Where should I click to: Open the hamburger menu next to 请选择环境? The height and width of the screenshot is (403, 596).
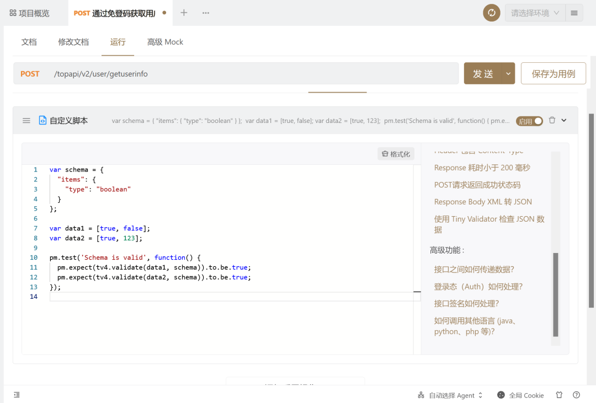(574, 12)
